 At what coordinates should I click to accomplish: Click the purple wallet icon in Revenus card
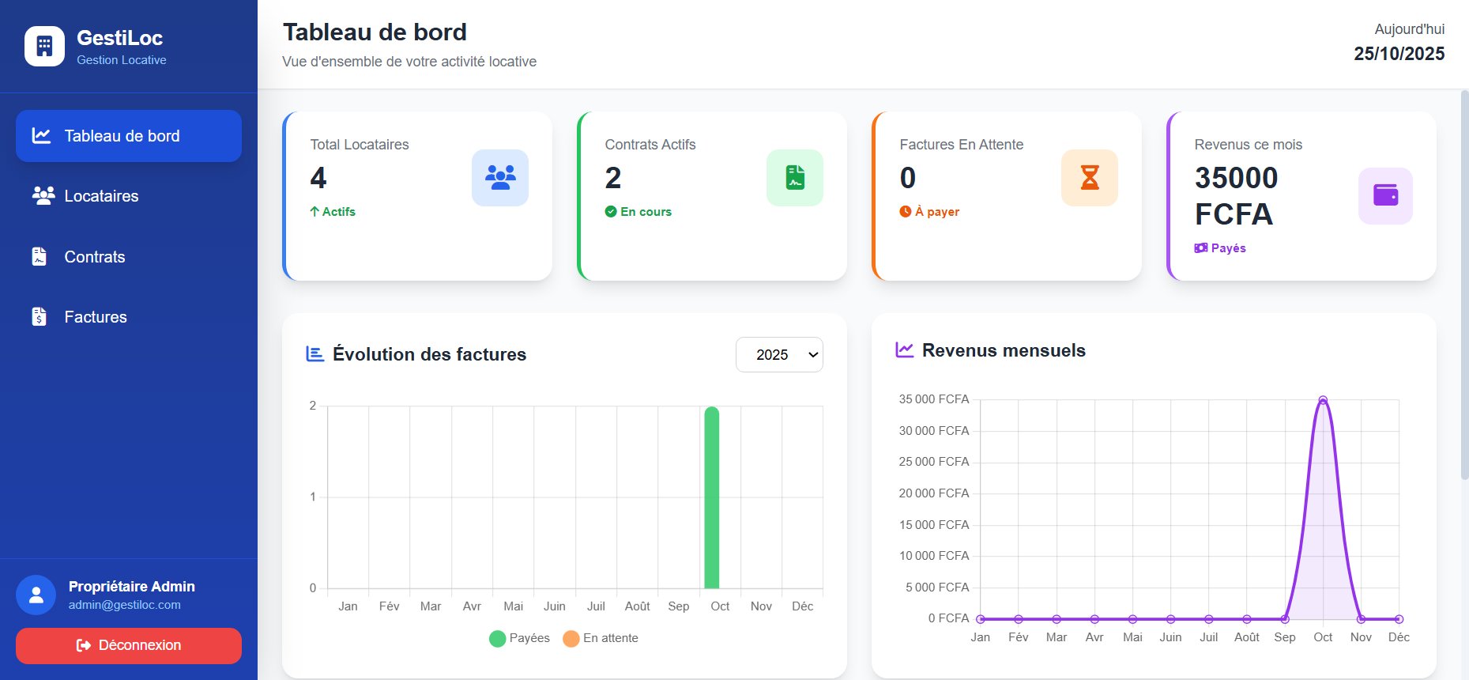(x=1384, y=196)
